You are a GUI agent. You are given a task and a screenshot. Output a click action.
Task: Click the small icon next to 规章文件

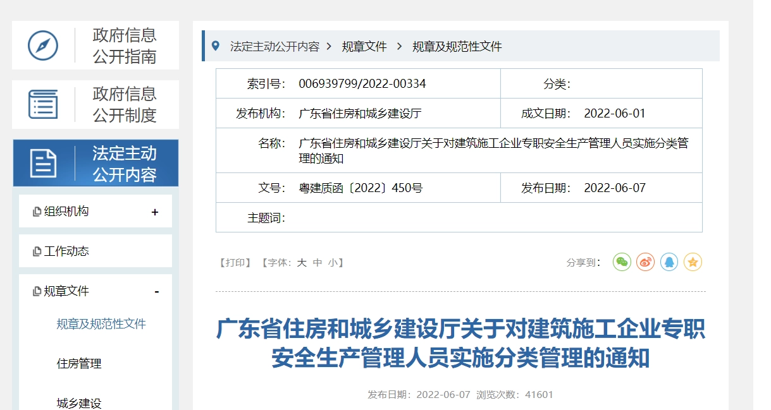tap(36, 291)
